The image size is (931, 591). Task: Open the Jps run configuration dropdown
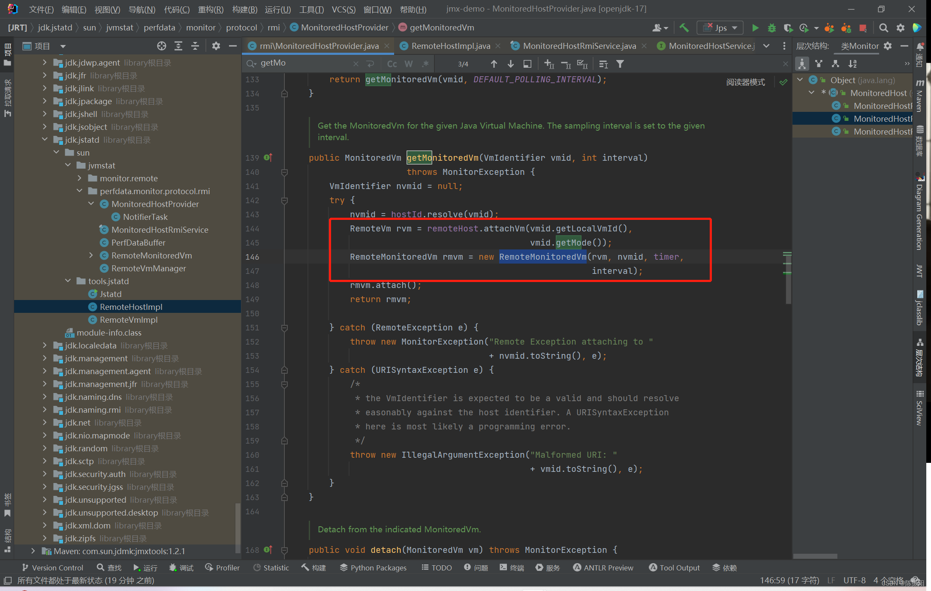coord(720,28)
